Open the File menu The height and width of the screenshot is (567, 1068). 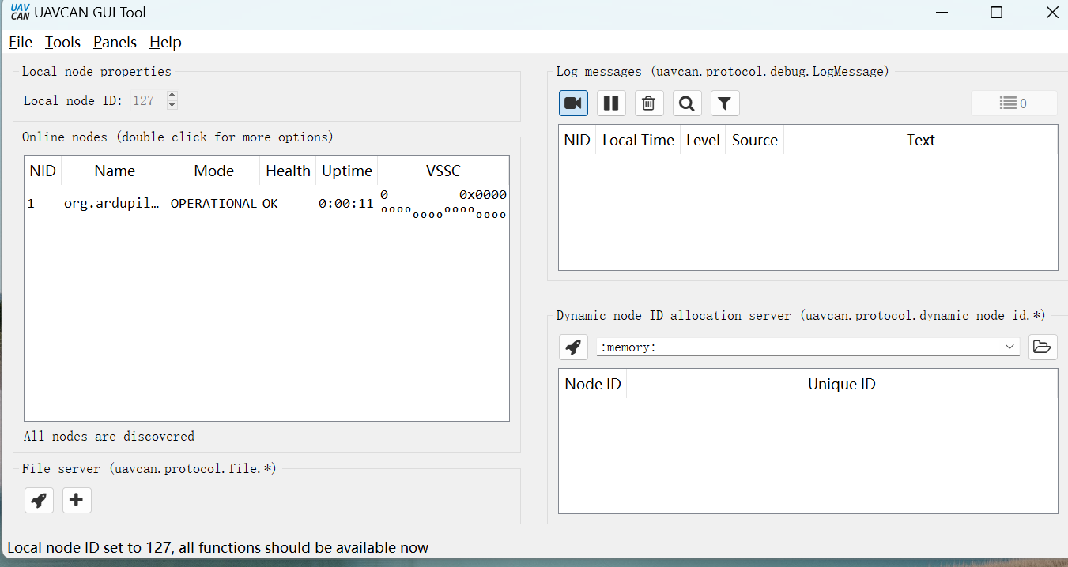click(20, 43)
